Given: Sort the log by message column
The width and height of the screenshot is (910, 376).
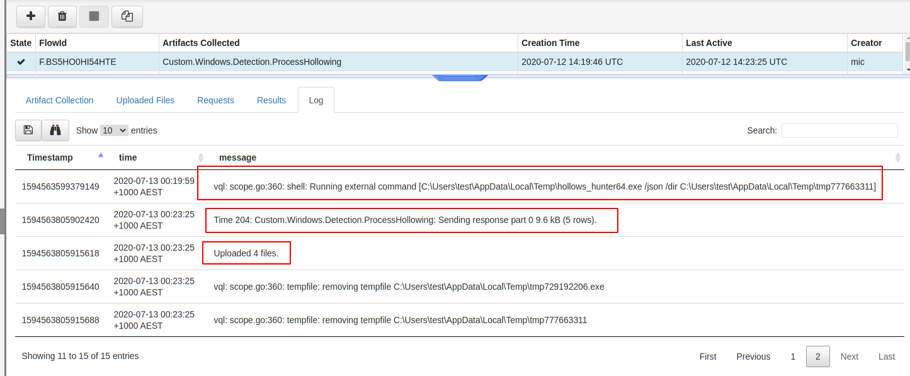Looking at the screenshot, I should point(897,157).
